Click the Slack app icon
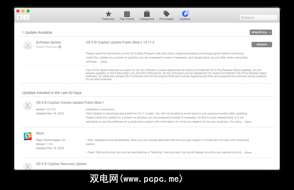 28,136
